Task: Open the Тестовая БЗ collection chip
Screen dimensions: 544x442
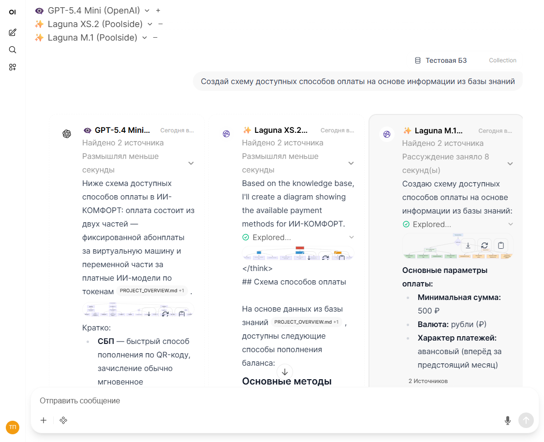Action: [465, 61]
